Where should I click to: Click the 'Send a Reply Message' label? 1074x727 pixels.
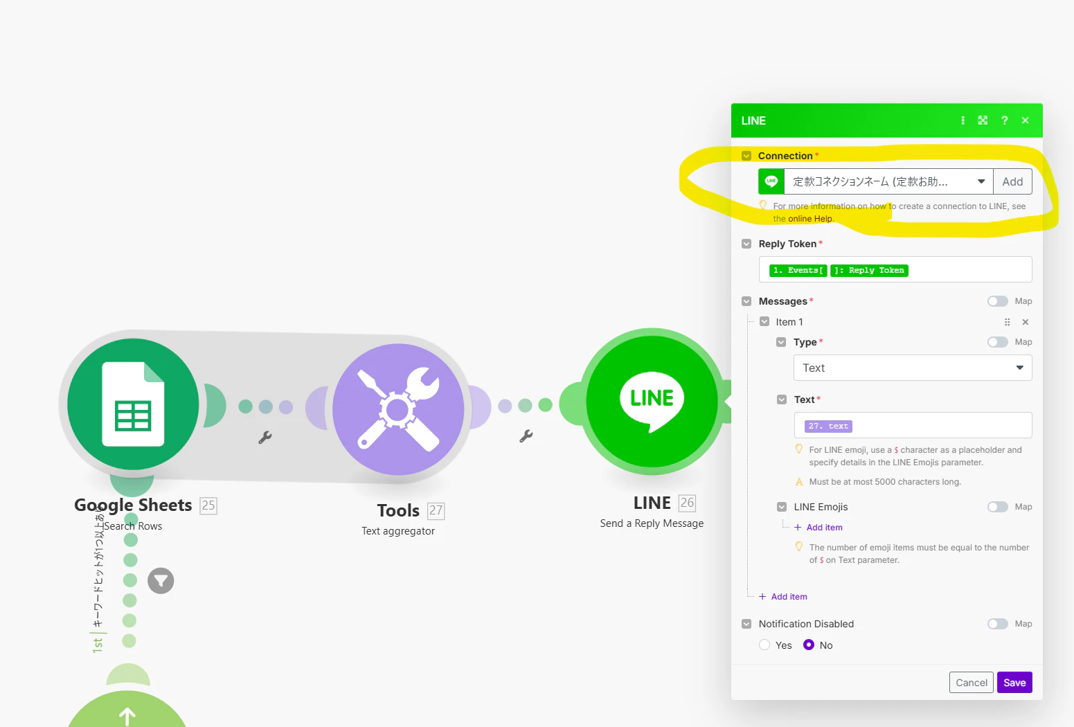point(652,523)
